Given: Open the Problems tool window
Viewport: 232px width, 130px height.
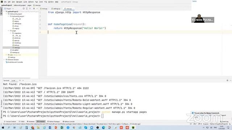Looking at the screenshot, I should [x=31, y=121].
